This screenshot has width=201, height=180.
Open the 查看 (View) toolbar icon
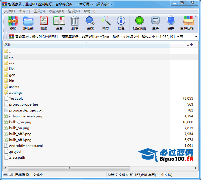pos(59,23)
